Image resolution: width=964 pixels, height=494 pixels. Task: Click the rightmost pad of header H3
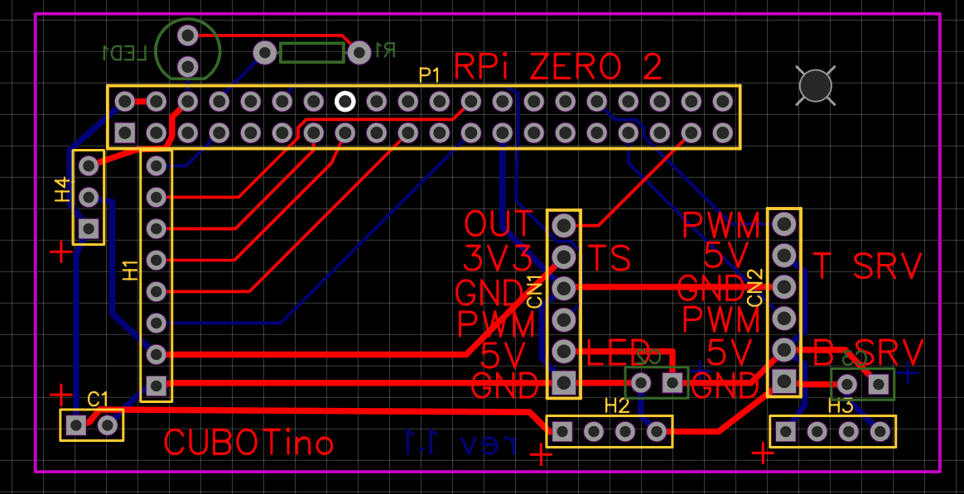tap(880, 431)
